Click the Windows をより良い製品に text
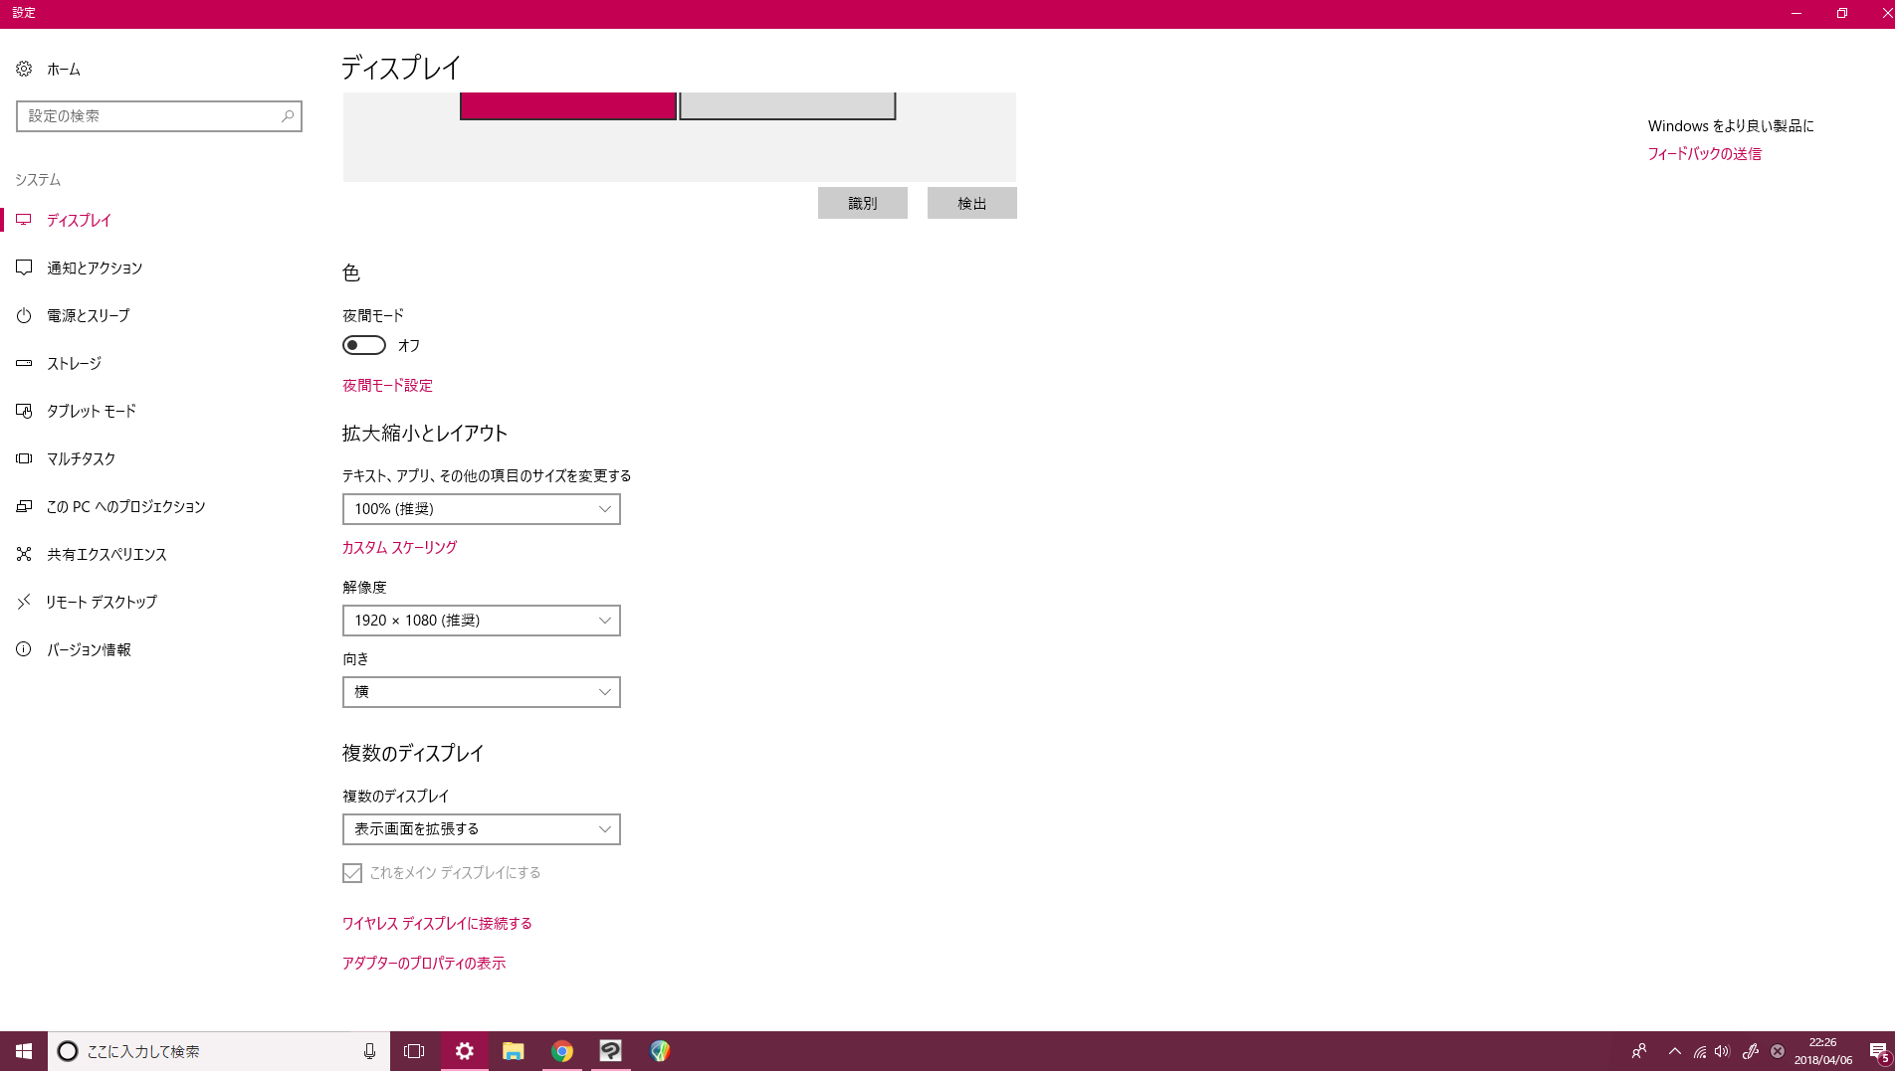The height and width of the screenshot is (1074, 1895). pyautogui.click(x=1731, y=125)
